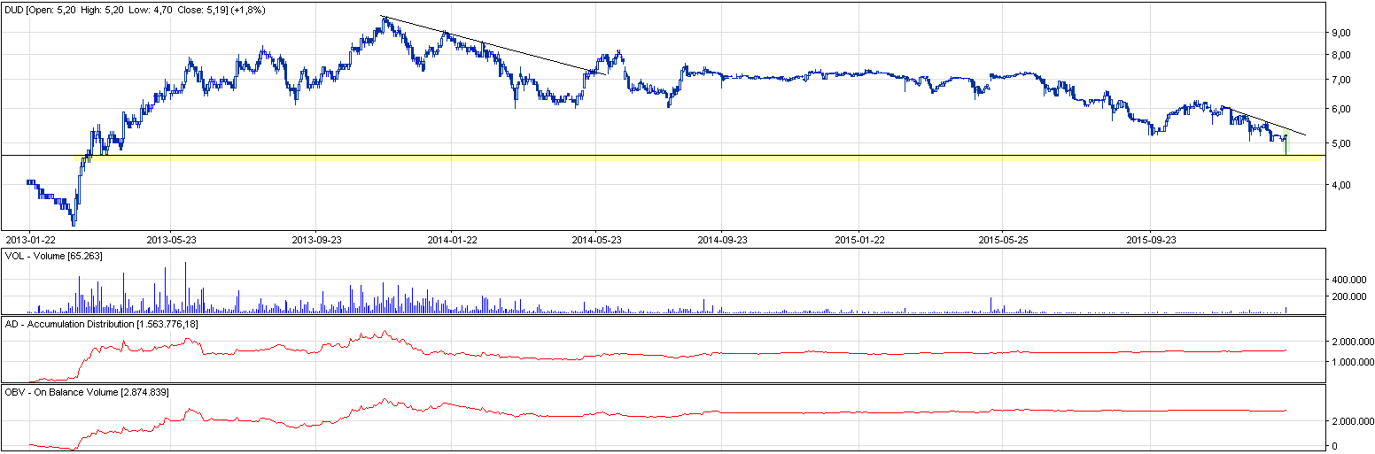
Task: Click the 2015-01-22 date on time axis
Action: (x=860, y=240)
